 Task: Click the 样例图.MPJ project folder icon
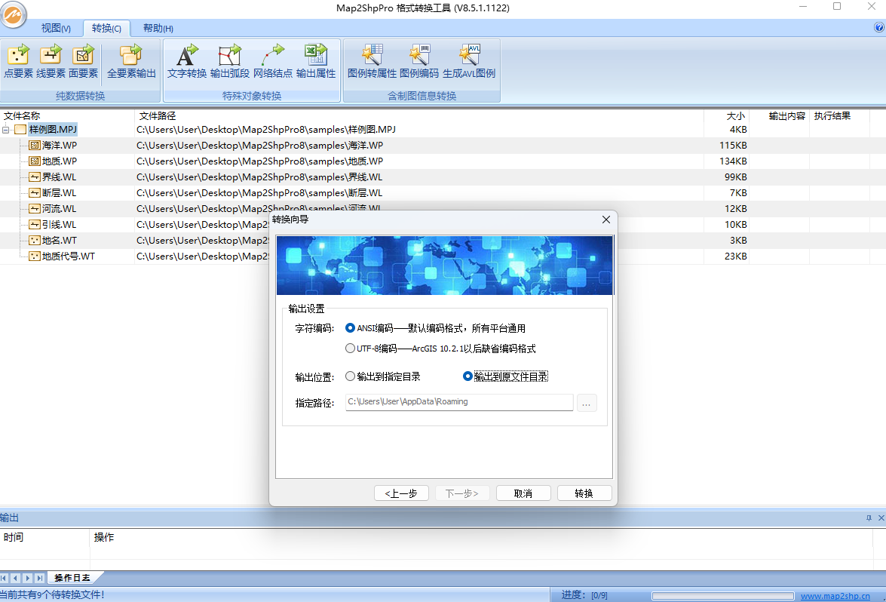(20, 130)
